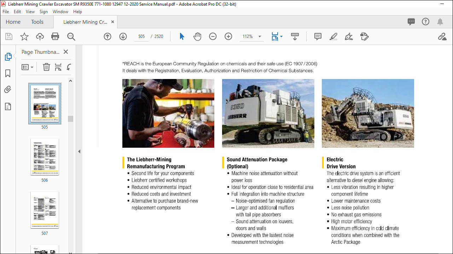Print the document with the printer icon

(55, 36)
